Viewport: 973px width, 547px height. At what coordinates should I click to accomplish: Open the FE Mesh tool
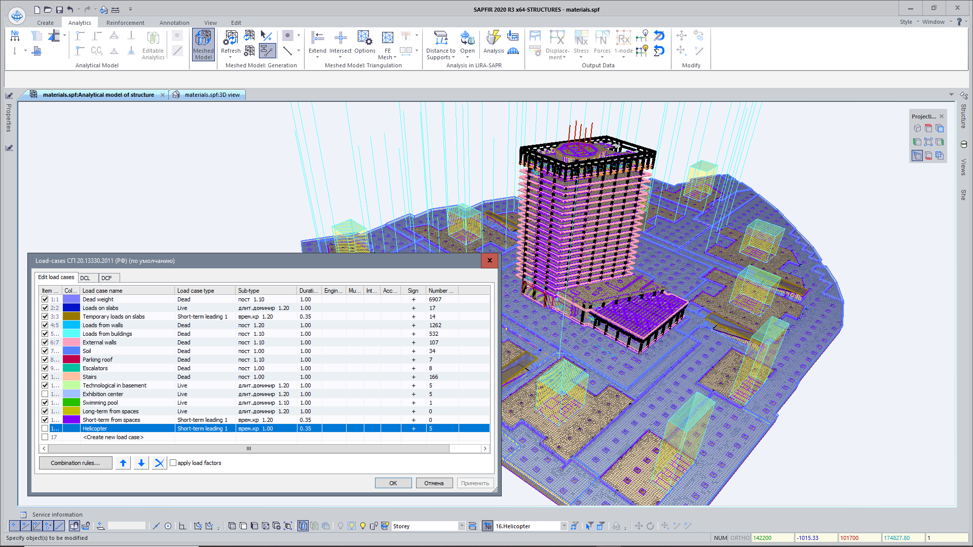point(387,44)
